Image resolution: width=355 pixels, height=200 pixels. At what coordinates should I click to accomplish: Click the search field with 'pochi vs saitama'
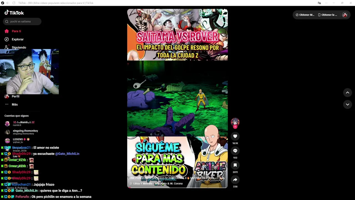(x=22, y=21)
